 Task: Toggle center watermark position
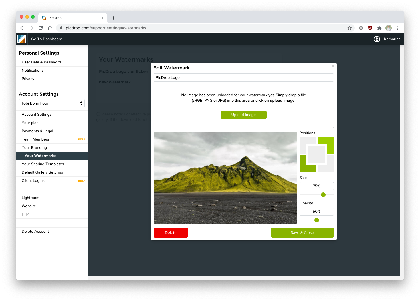317,154
